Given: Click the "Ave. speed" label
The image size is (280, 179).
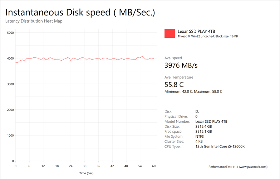Looking at the screenshot, I should click(x=173, y=58).
